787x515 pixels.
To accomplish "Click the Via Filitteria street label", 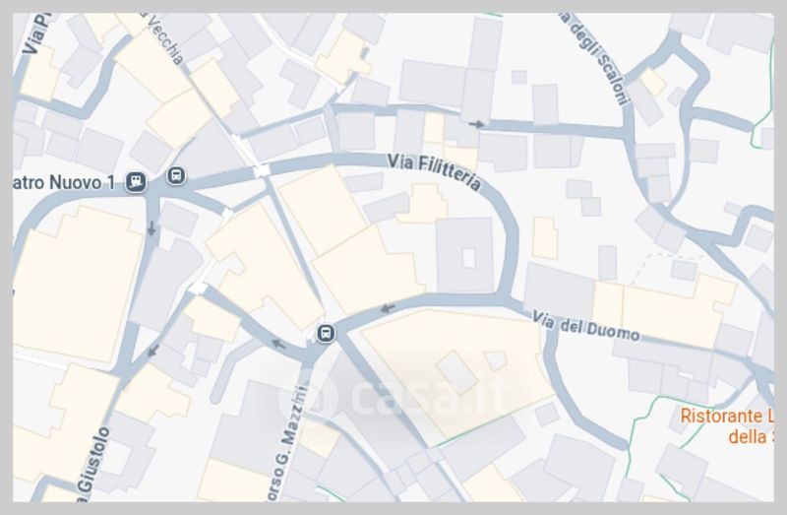I will (x=434, y=172).
